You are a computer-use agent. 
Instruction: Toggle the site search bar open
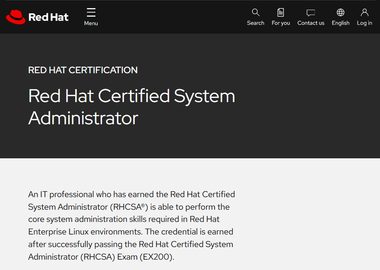255,17
